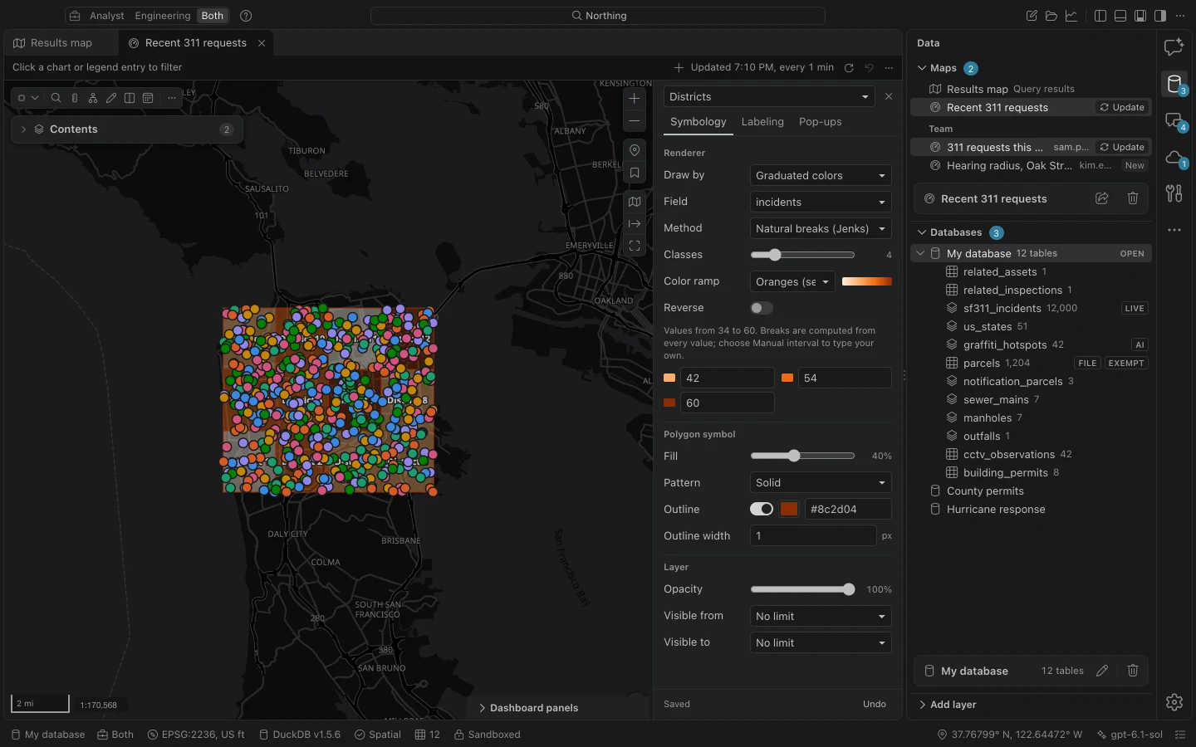Open the Districts layer dropdown
The image size is (1196, 747).
[769, 97]
